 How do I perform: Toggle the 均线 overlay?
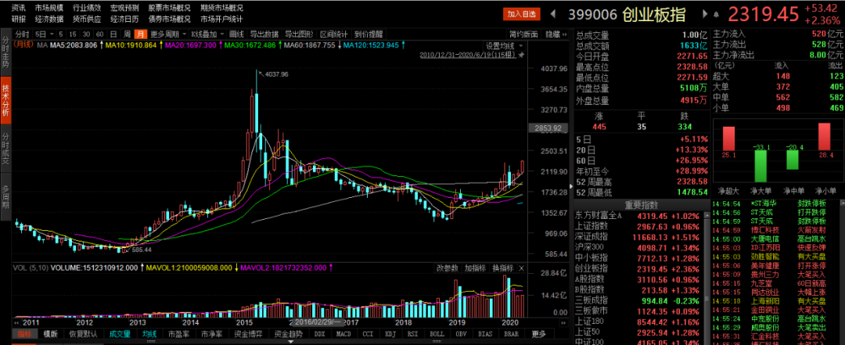click(x=149, y=334)
